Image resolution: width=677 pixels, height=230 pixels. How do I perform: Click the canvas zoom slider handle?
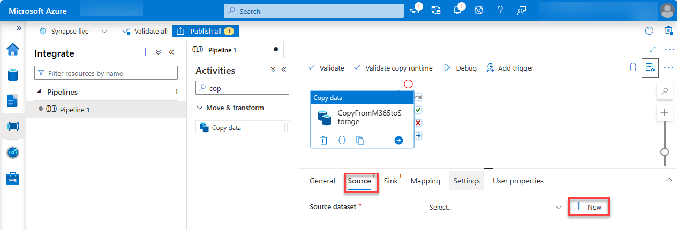(665, 152)
